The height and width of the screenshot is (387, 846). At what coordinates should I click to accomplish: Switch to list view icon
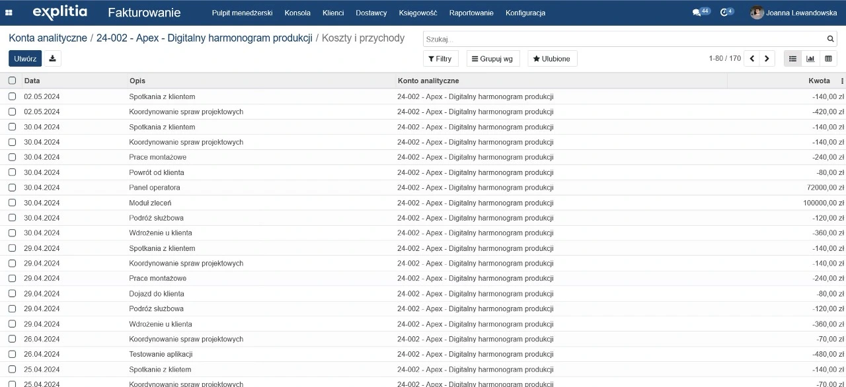tap(792, 59)
